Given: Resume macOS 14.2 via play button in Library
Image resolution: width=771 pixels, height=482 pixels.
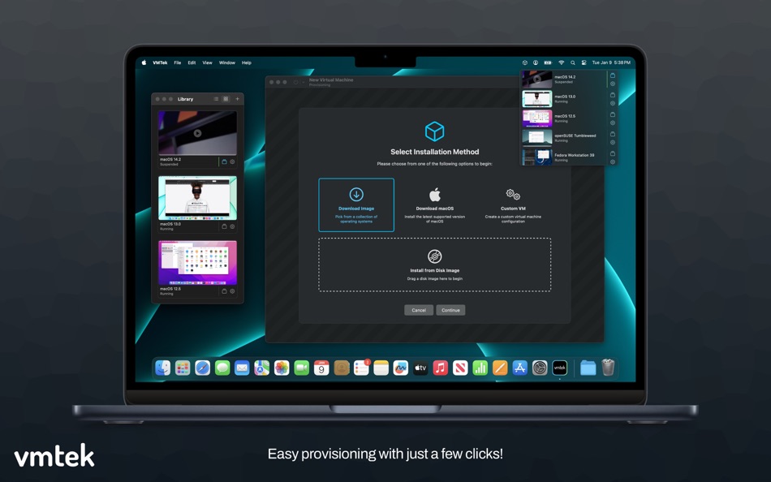Looking at the screenshot, I should [197, 133].
